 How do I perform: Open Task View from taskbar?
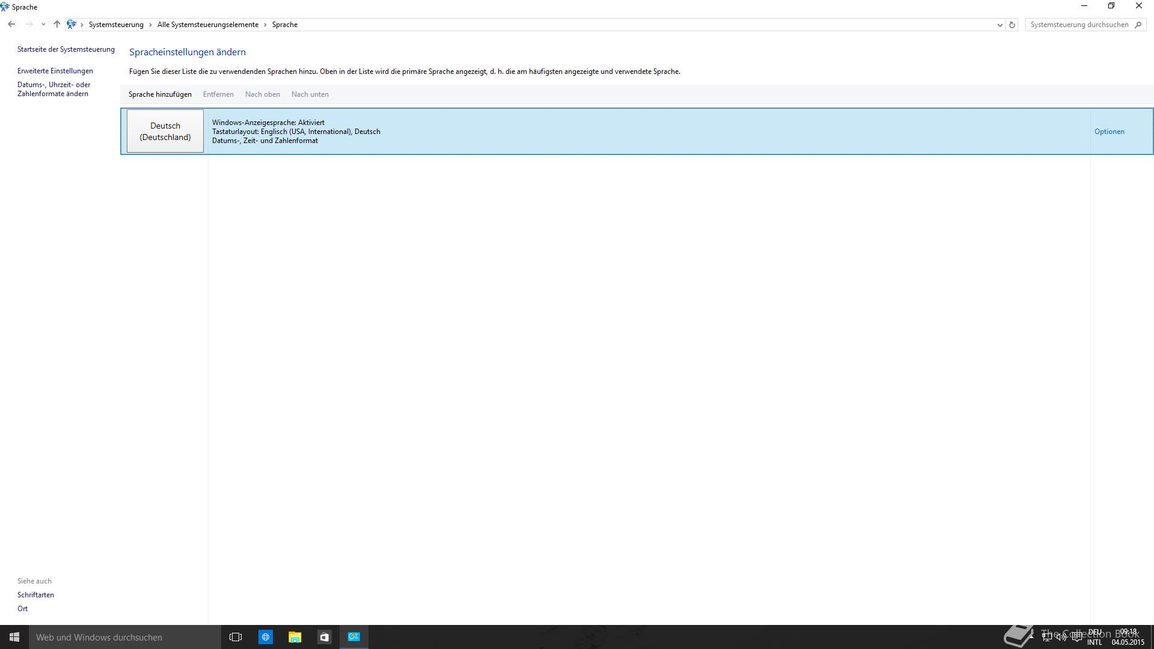tap(236, 637)
